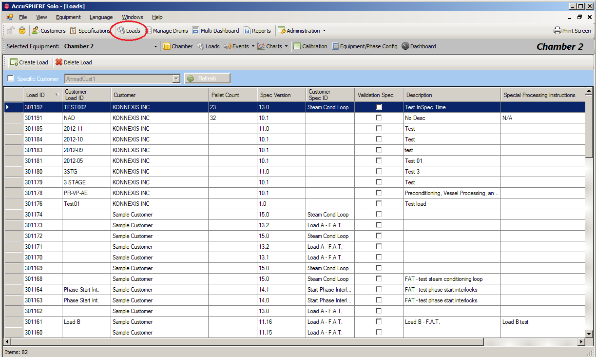
Task: Open the Administration dropdown menu
Action: [324, 31]
